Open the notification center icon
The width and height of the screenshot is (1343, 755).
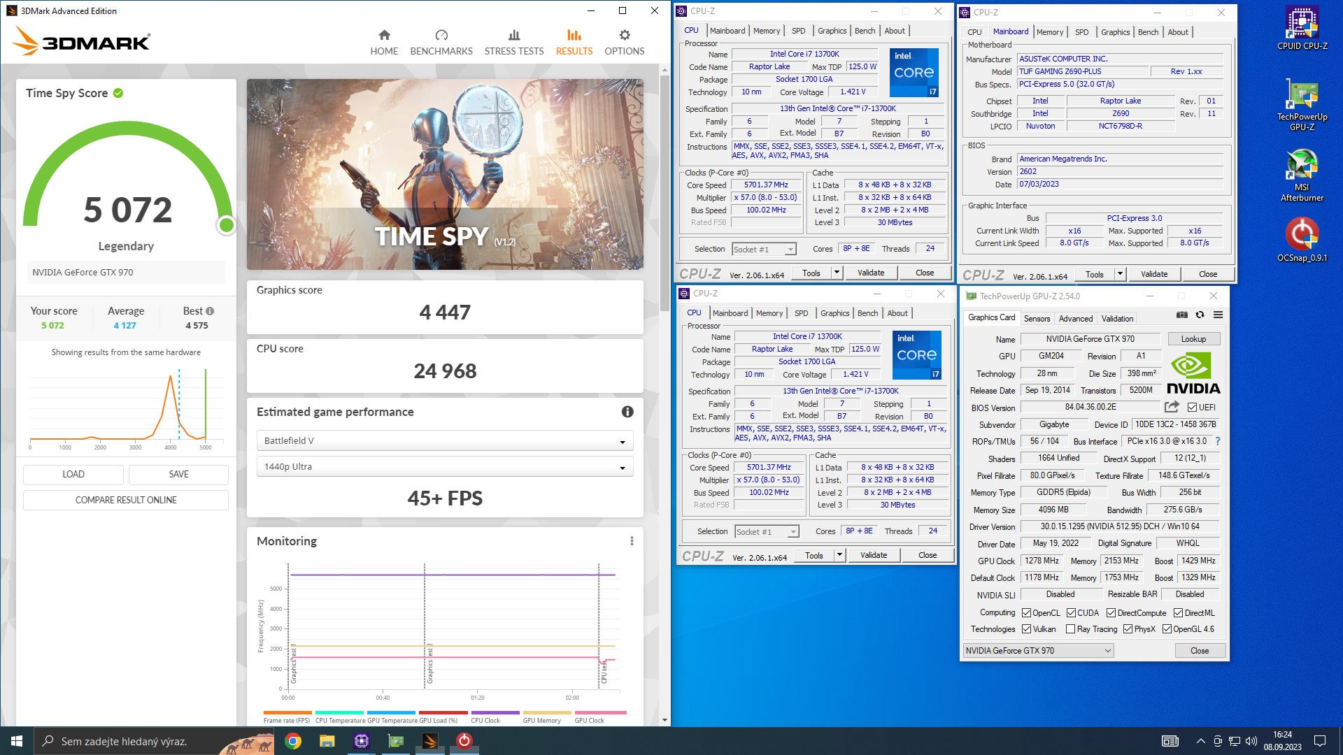pos(1320,741)
